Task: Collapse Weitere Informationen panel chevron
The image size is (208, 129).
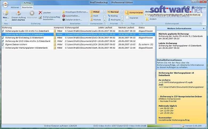Action: (203, 28)
